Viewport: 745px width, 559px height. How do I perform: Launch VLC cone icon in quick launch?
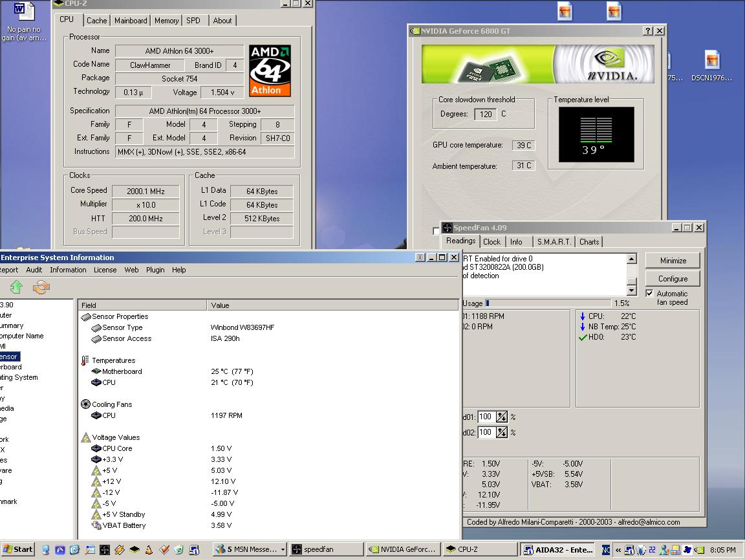coord(149,549)
